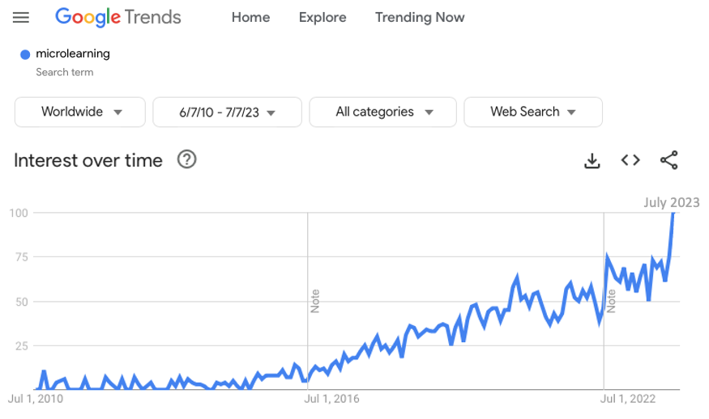Open the Web Search type dropdown
The width and height of the screenshot is (709, 419).
(533, 112)
